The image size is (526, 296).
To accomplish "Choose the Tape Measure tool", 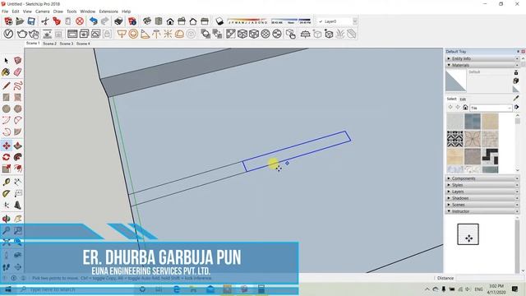I will (6, 182).
